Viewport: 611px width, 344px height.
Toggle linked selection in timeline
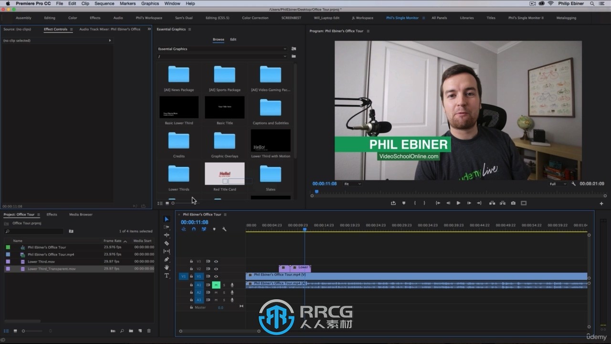204,229
